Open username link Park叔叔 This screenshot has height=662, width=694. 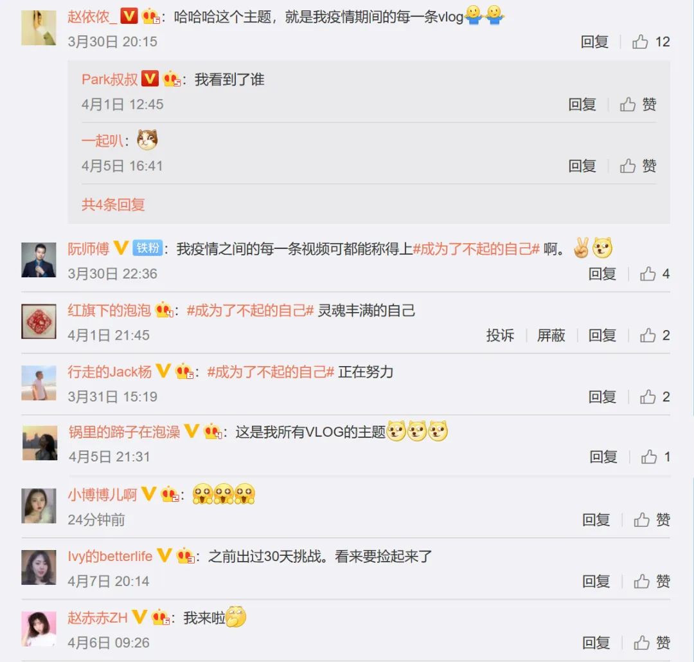tap(110, 79)
